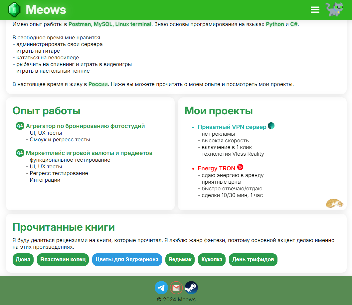Screen dimensions: 352x305
Task: Click the red TRON logo icon
Action: pos(240,167)
